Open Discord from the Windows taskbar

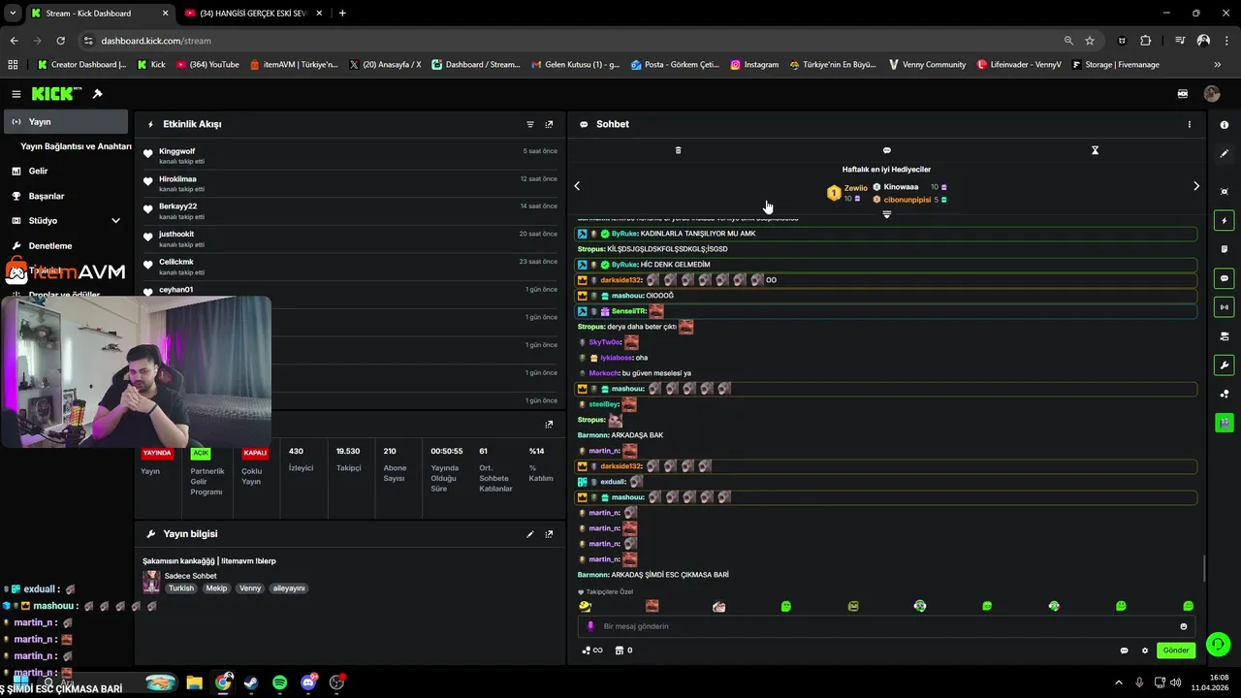coord(308,682)
